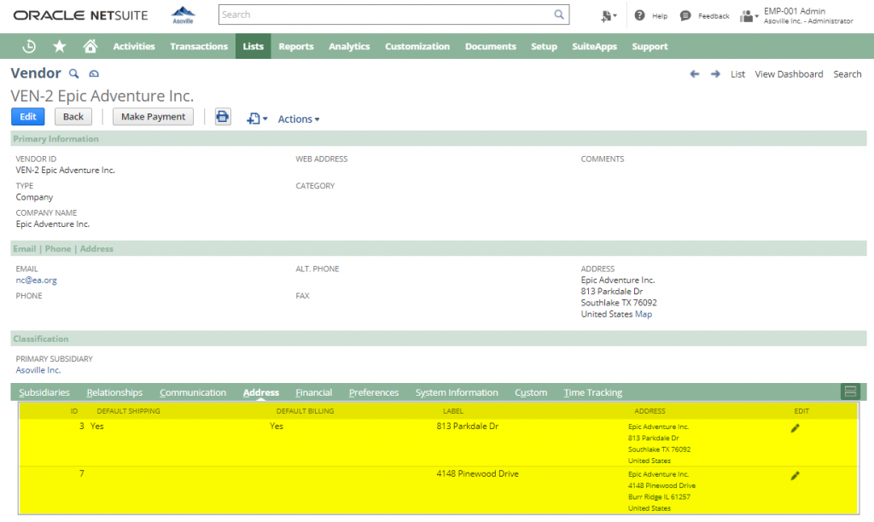Select the Address tab
874x522 pixels.
pos(261,392)
